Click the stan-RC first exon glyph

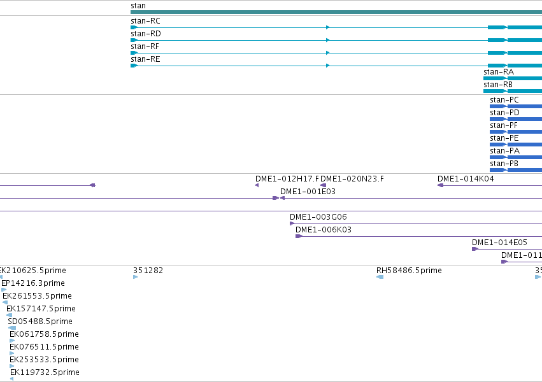(x=134, y=27)
